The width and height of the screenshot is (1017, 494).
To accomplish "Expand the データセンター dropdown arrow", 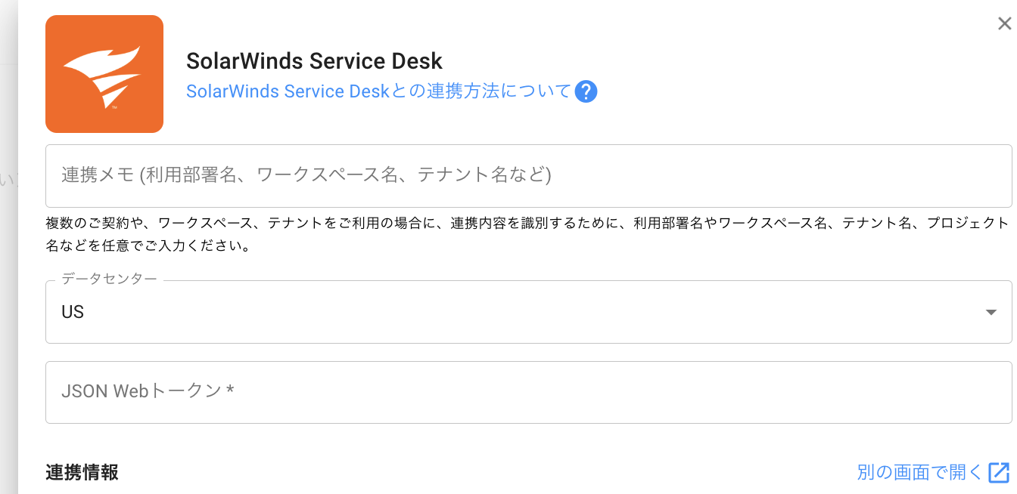I will point(991,313).
